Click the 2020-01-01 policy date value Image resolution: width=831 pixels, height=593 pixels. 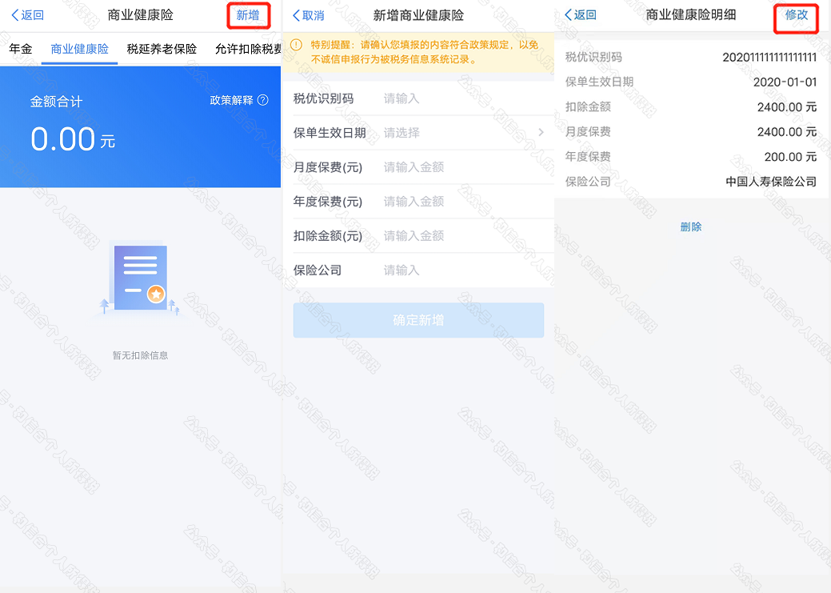click(785, 82)
